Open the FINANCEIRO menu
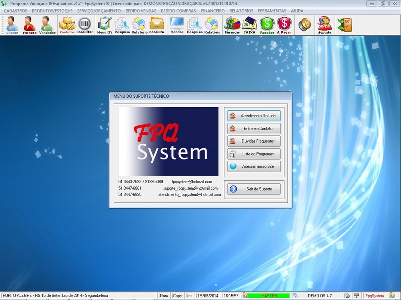Viewport: 401px width, 300px height. click(213, 10)
